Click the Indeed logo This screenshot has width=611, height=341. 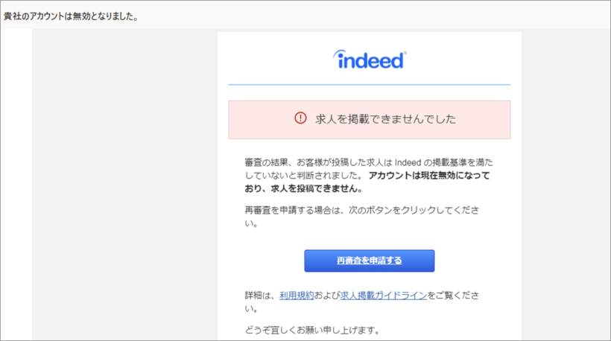tap(370, 60)
